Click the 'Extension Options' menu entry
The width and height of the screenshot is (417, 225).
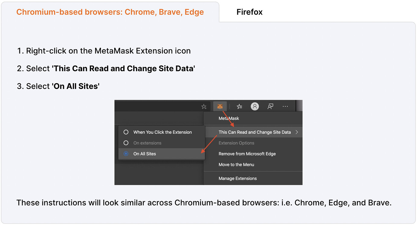(x=241, y=143)
